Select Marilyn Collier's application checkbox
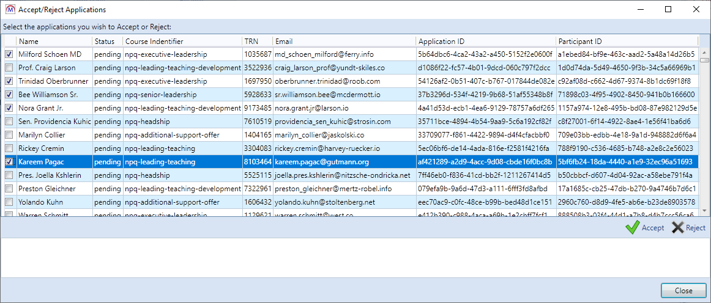711x303 pixels. point(9,135)
